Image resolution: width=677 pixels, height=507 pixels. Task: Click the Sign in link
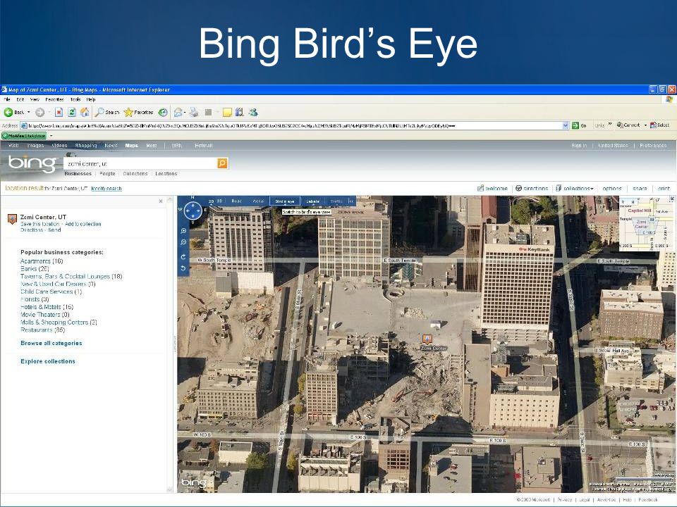click(579, 146)
